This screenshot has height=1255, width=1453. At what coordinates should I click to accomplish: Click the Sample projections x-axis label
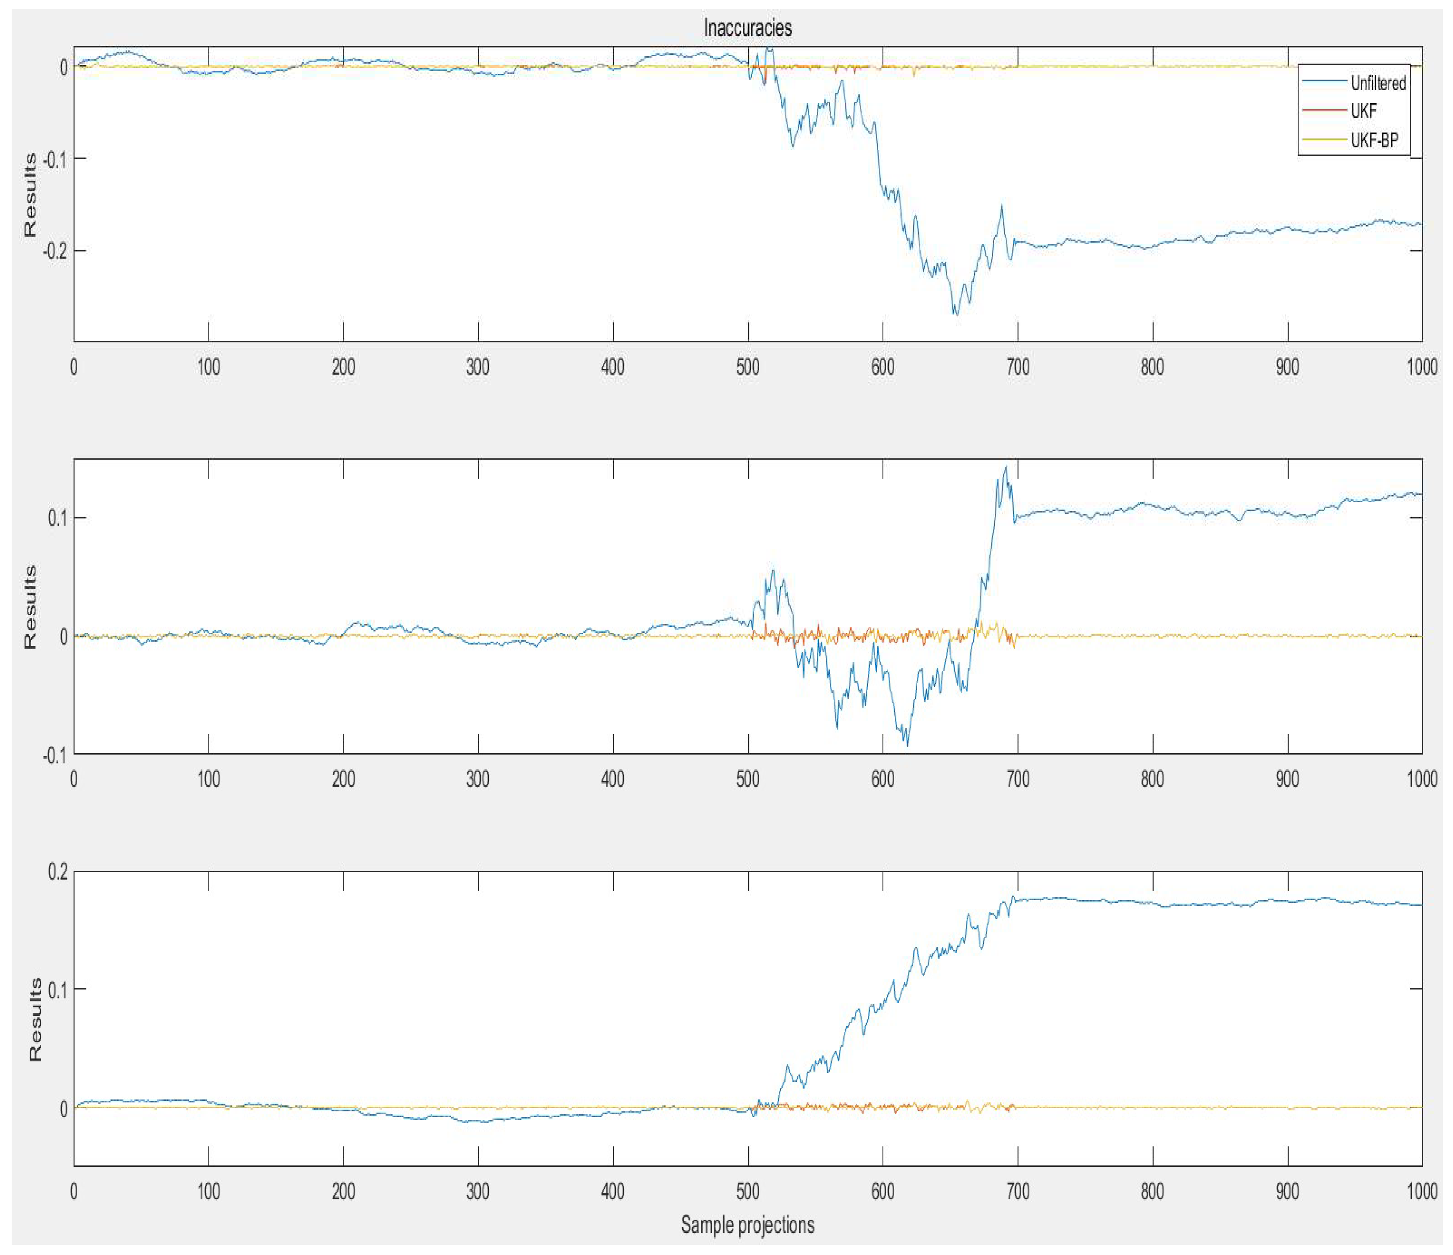[747, 1224]
